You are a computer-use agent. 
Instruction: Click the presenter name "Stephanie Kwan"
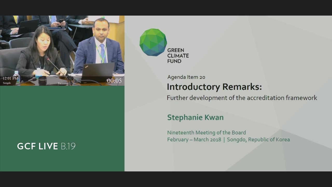coord(195,117)
